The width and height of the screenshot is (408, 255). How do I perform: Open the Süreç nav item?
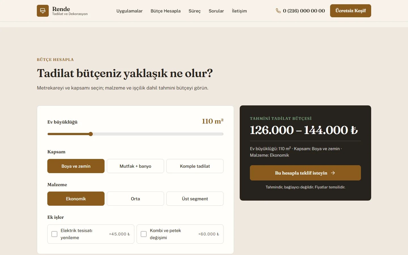(x=195, y=11)
